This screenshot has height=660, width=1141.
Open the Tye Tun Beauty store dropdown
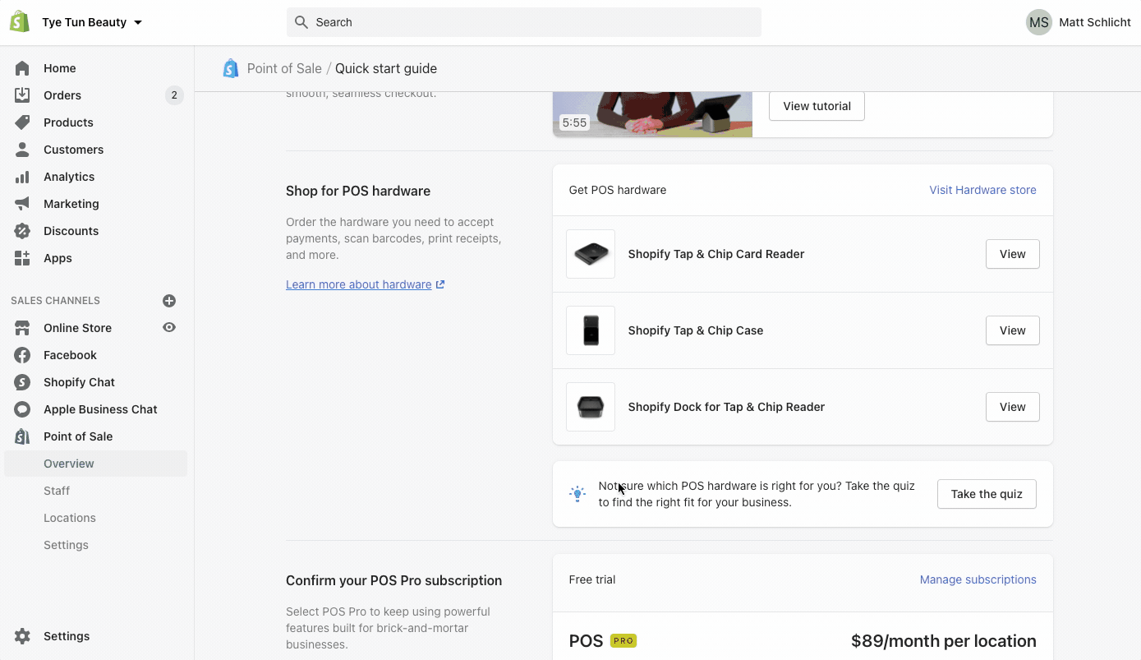tap(90, 22)
